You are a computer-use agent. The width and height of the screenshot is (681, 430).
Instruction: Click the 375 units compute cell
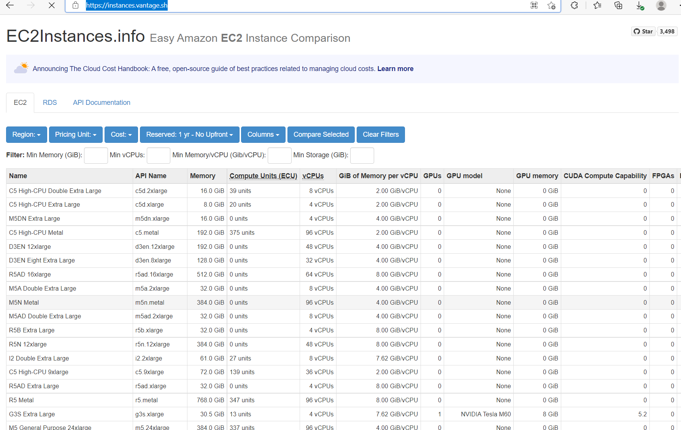coord(263,232)
